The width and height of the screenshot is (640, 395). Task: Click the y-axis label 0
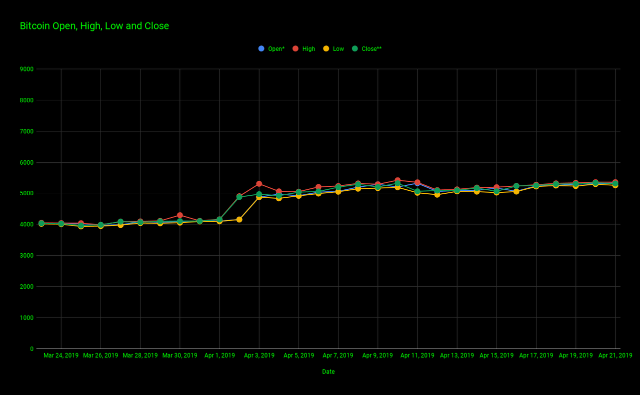pos(32,349)
